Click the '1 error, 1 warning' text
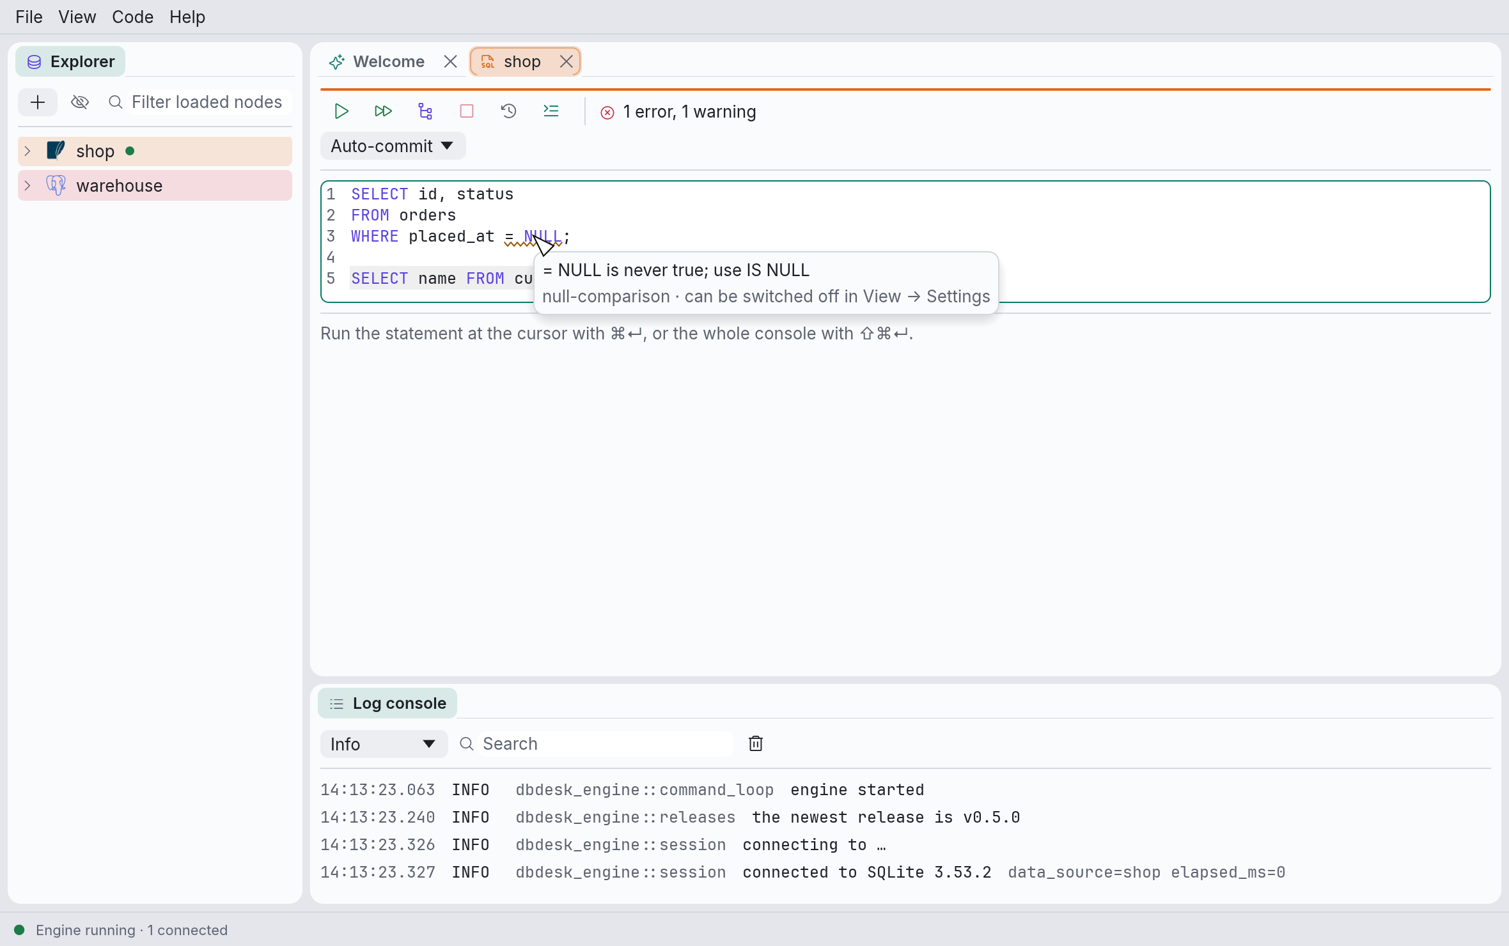 [x=689, y=112]
